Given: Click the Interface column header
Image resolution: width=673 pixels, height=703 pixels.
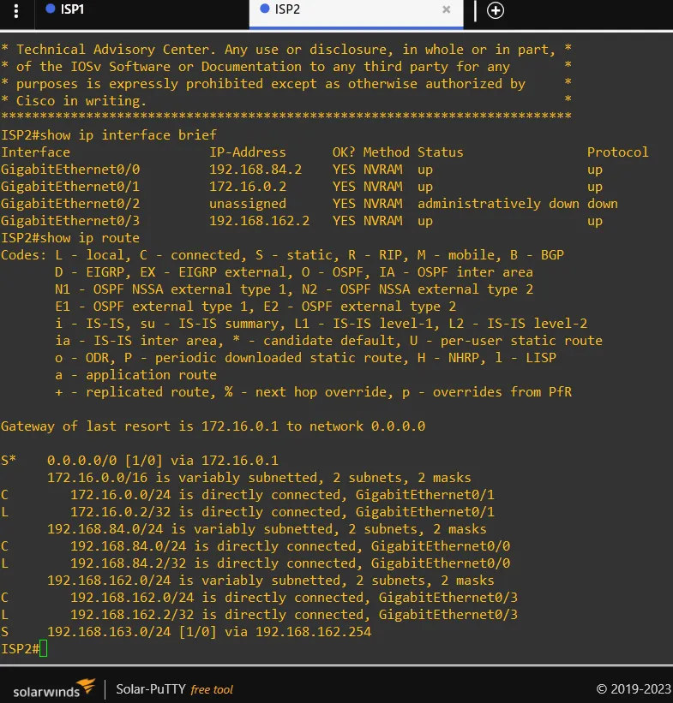Looking at the screenshot, I should tap(35, 152).
